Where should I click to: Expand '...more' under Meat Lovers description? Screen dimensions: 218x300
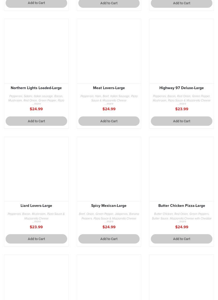109,104
